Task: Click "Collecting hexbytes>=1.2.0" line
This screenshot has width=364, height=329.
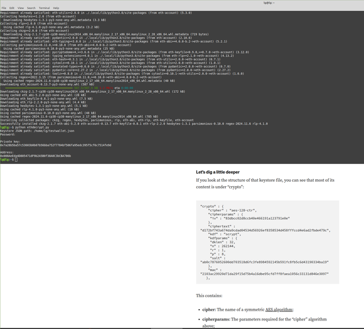Action: (x=38, y=17)
